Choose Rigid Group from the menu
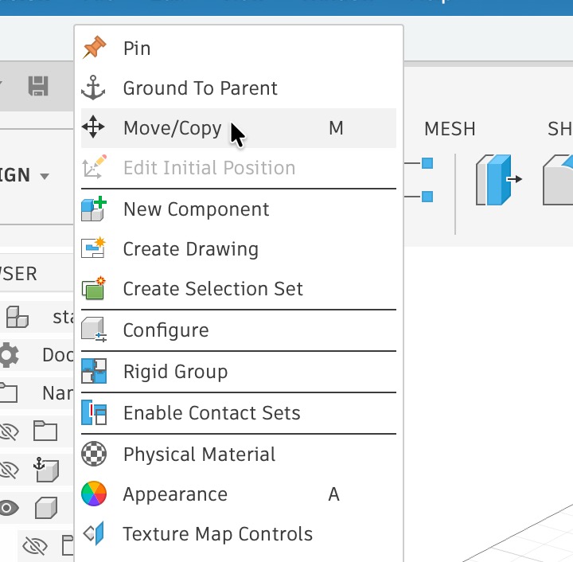 175,372
